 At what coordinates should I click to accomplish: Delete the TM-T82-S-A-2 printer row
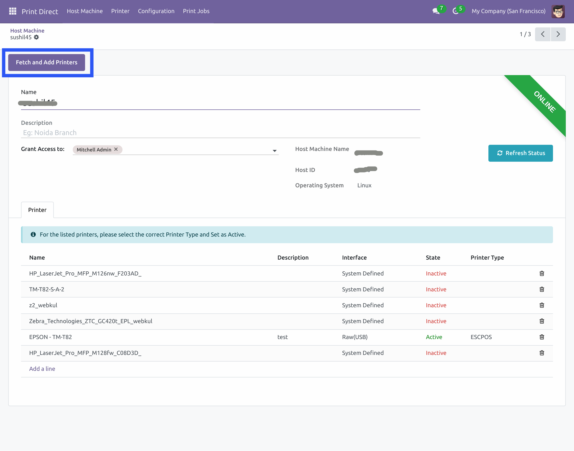541,289
